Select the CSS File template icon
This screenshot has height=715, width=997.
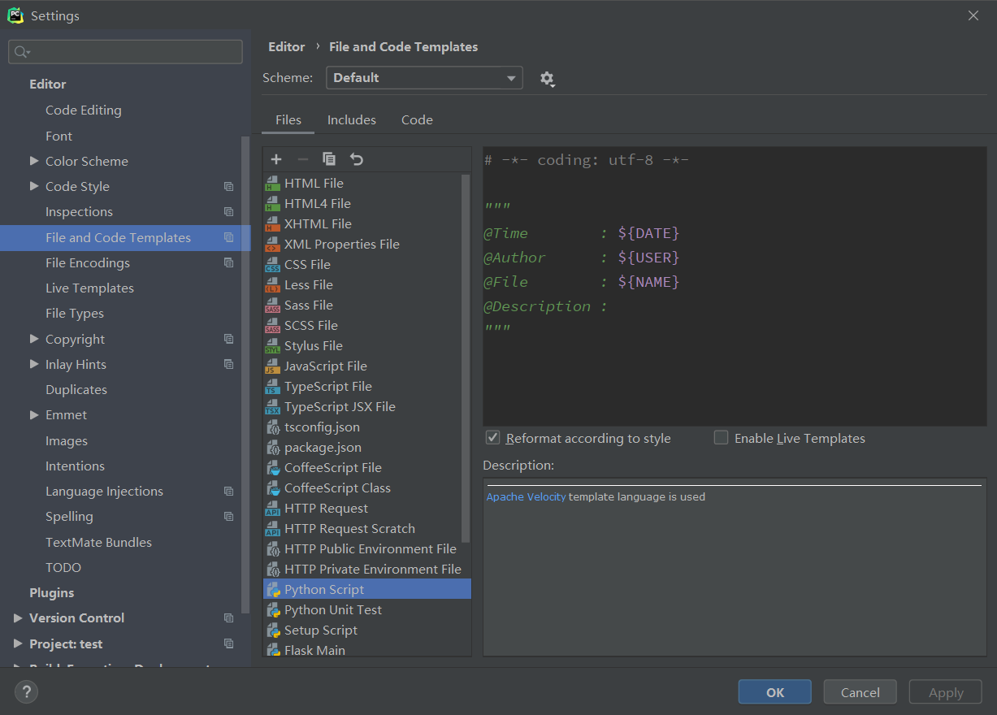(x=272, y=265)
